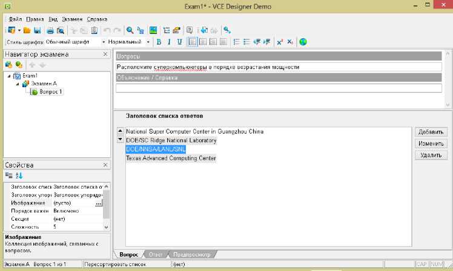Toggle Bold formatting
This screenshot has height=271, width=453.
pyautogui.click(x=159, y=42)
